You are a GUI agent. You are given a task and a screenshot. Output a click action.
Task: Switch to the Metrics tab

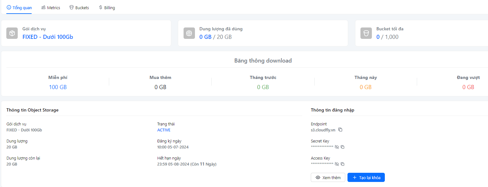click(x=51, y=8)
